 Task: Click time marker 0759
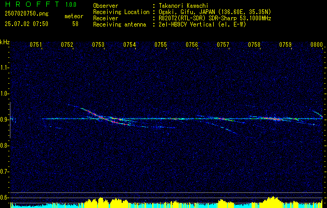click(285, 45)
